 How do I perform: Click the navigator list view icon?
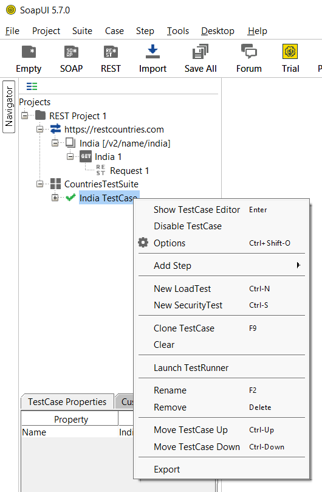pyautogui.click(x=32, y=86)
